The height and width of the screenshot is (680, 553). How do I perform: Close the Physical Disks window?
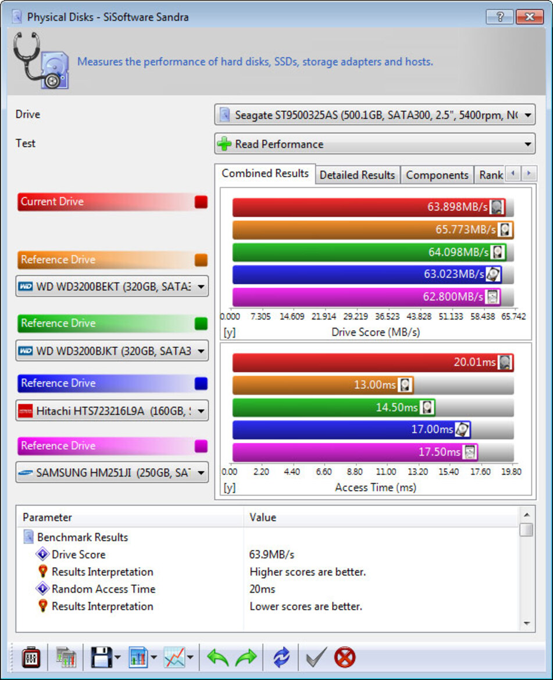coord(530,17)
